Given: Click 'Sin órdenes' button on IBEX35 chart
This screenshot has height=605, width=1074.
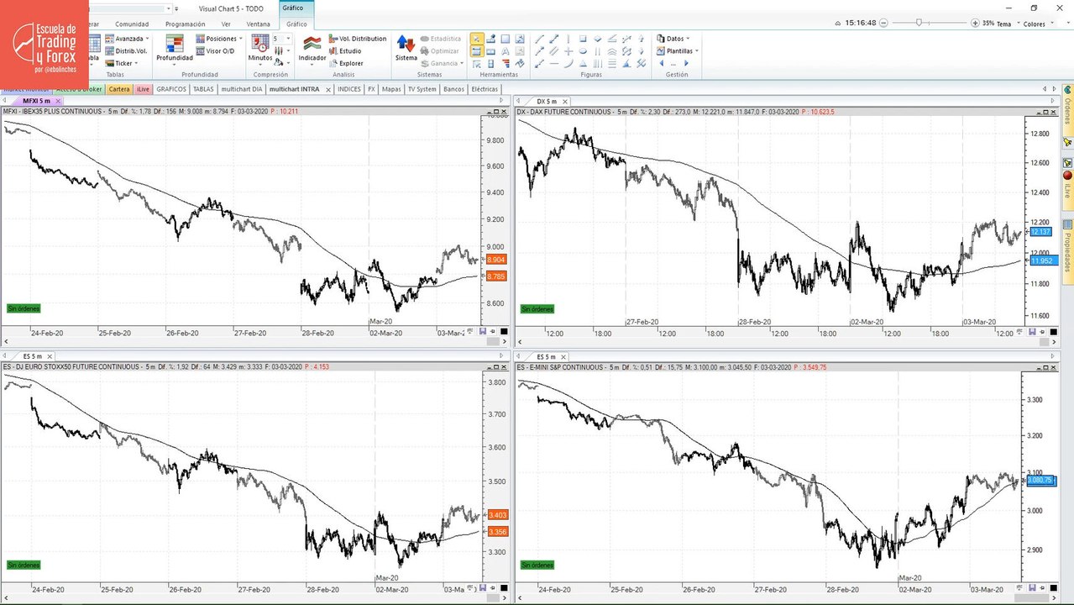Looking at the screenshot, I should click(x=24, y=308).
